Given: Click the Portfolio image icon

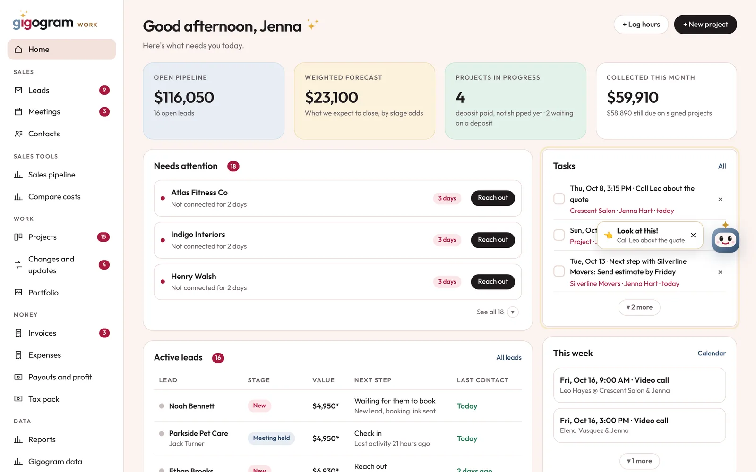Looking at the screenshot, I should pos(18,293).
